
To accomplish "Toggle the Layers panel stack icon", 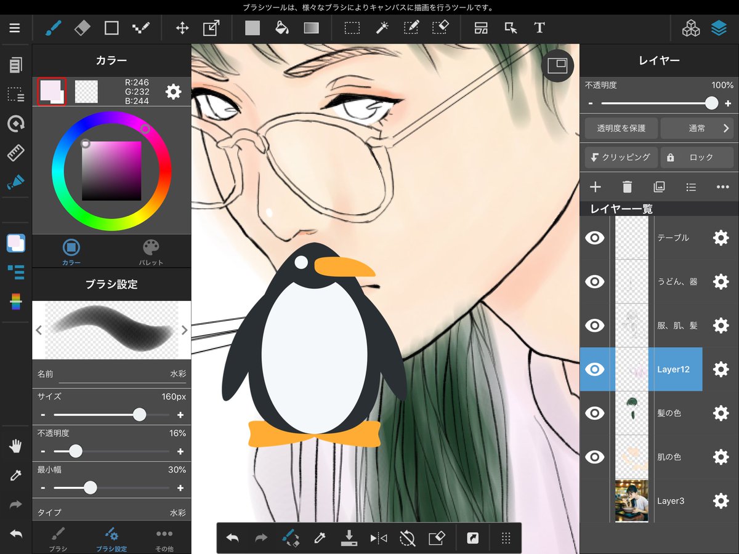I will click(x=719, y=28).
